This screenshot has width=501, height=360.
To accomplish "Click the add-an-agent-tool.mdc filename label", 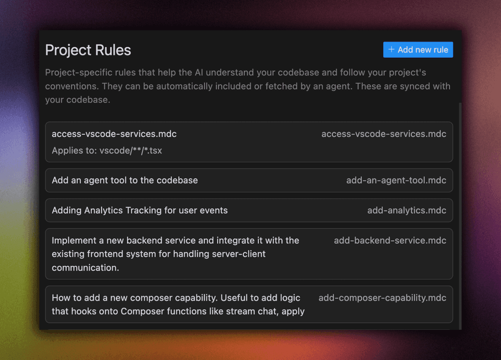I will click(397, 180).
